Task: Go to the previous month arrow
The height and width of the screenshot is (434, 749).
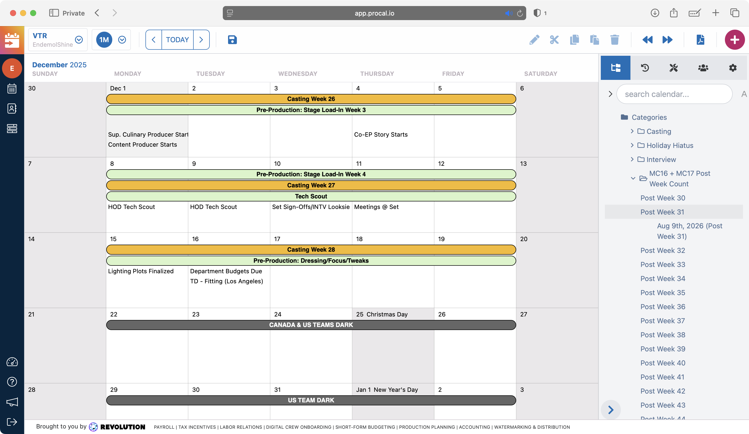Action: pos(154,39)
